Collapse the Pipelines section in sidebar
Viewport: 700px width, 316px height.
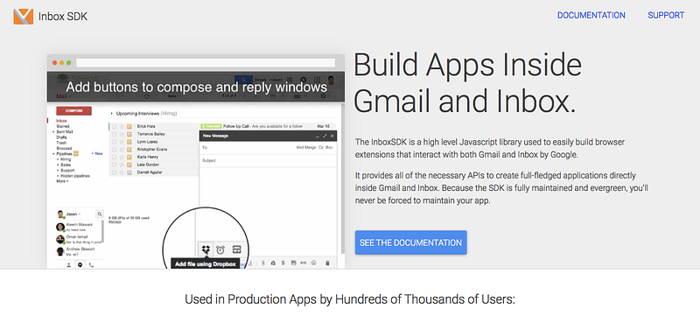(x=53, y=154)
